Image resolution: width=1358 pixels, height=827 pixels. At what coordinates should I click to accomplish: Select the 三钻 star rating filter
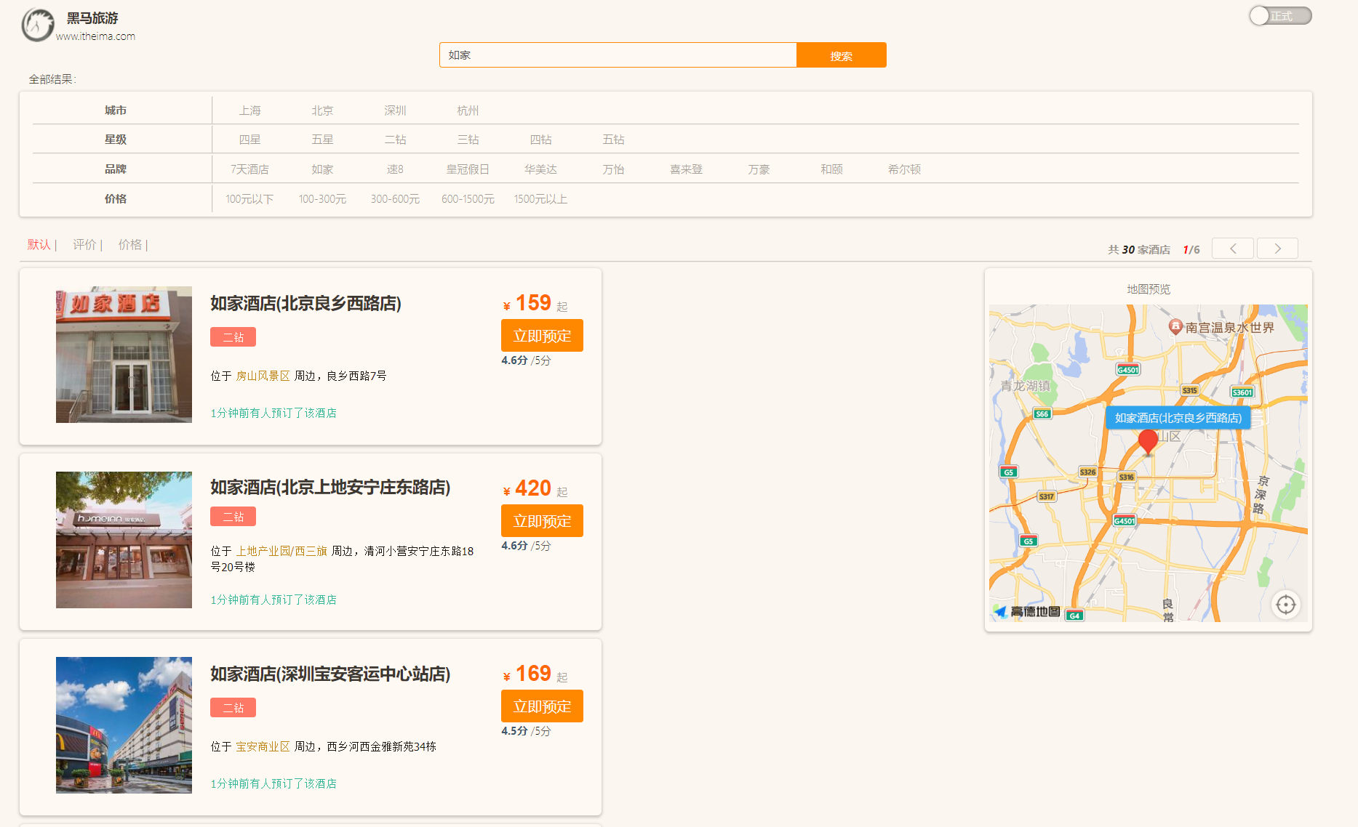[468, 139]
